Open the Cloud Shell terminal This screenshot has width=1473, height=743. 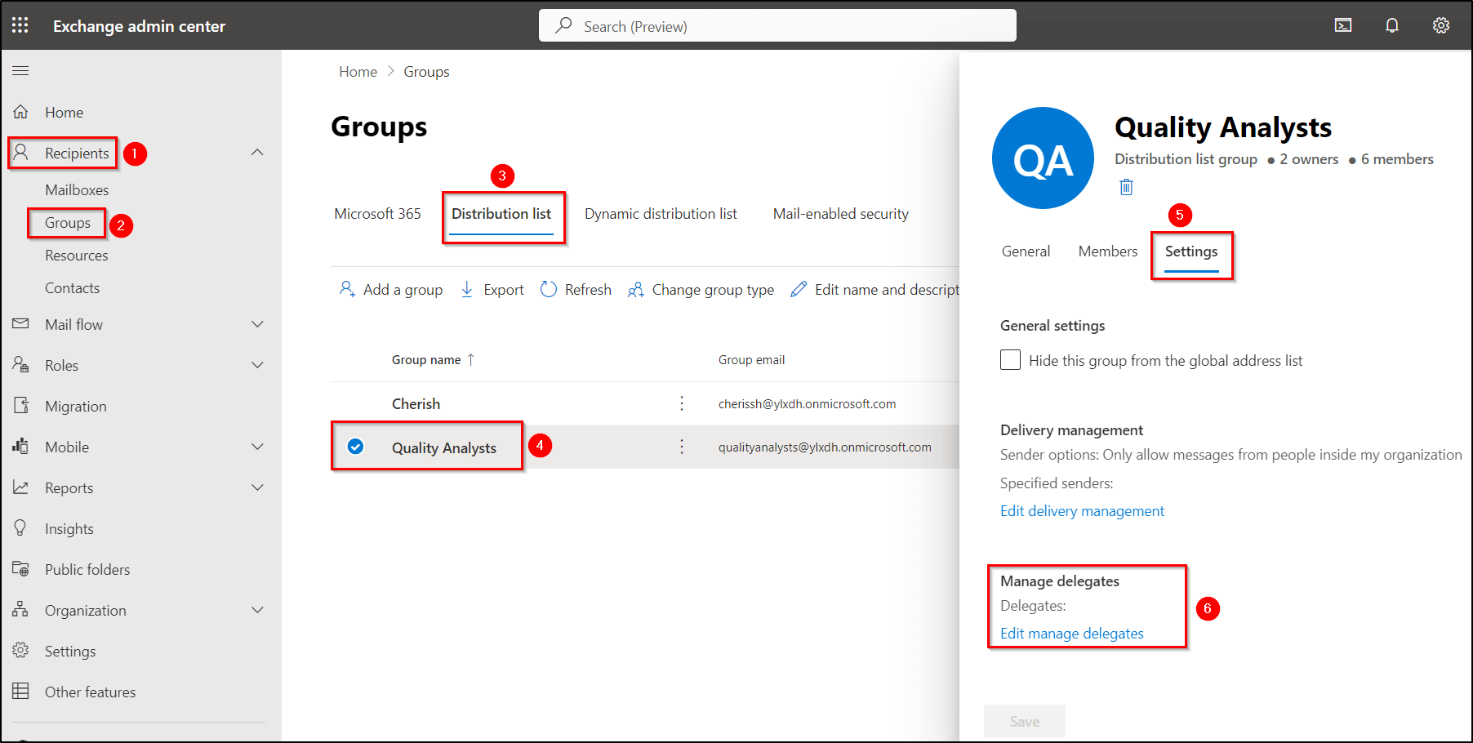(1343, 25)
